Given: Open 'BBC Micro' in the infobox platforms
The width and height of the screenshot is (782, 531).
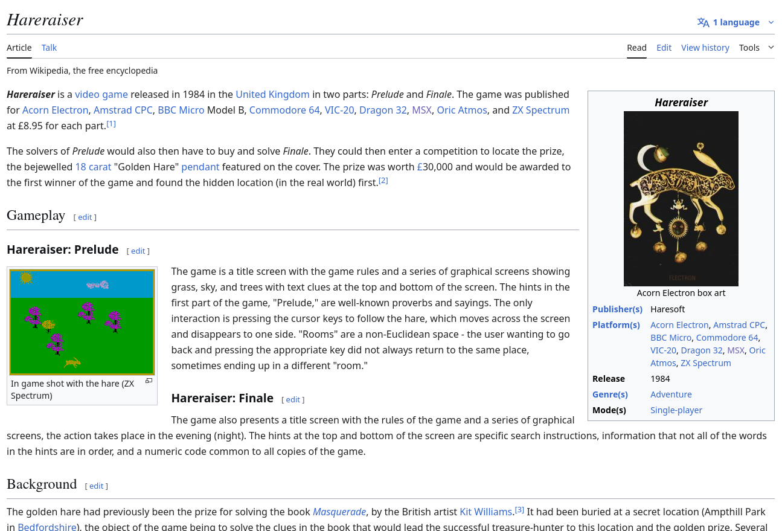Looking at the screenshot, I should pos(671,338).
